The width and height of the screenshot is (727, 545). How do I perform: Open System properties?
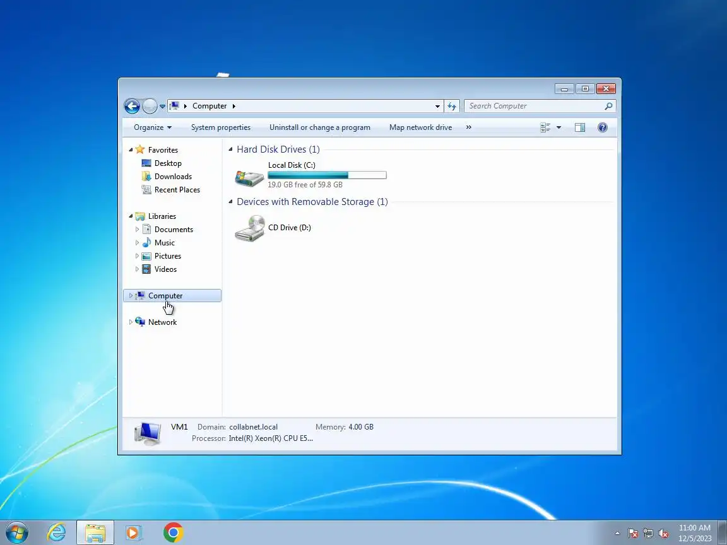coord(221,127)
